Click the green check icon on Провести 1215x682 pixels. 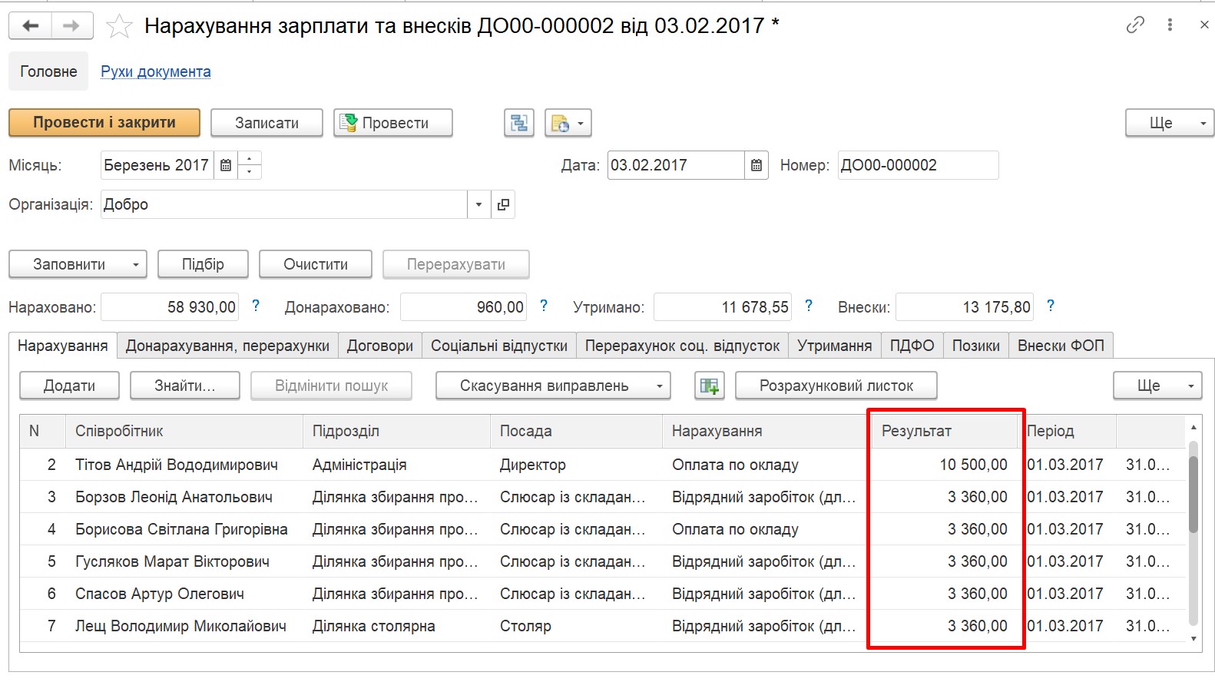(349, 123)
